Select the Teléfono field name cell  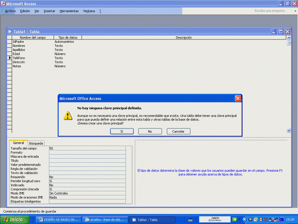(33, 58)
